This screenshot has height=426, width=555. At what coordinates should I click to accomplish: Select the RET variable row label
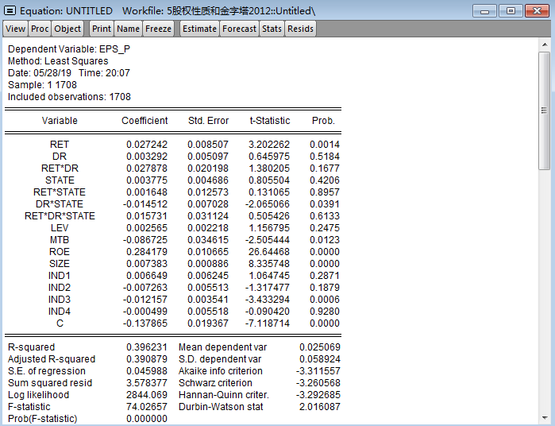[60, 145]
